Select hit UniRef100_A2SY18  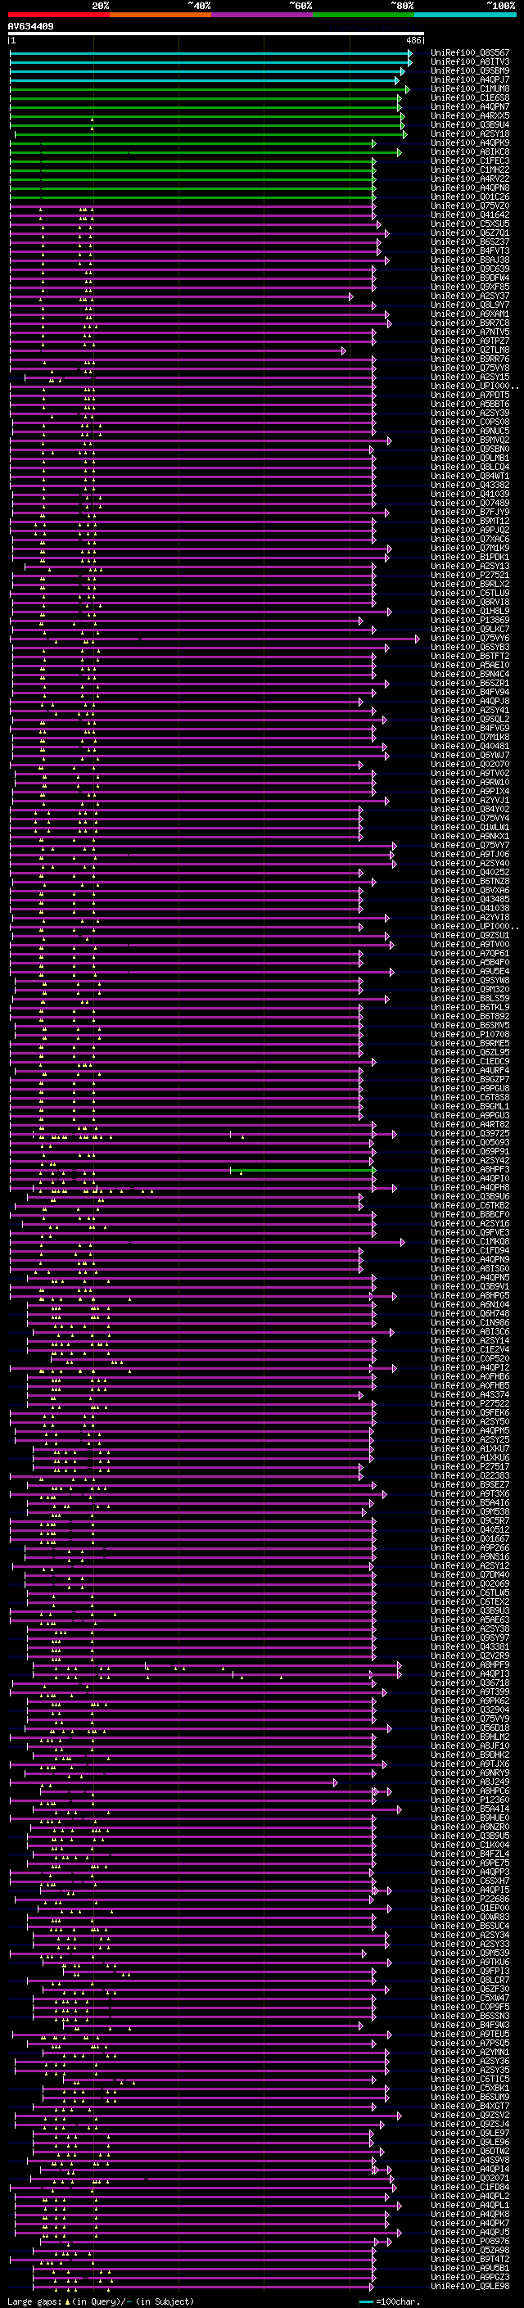point(470,133)
